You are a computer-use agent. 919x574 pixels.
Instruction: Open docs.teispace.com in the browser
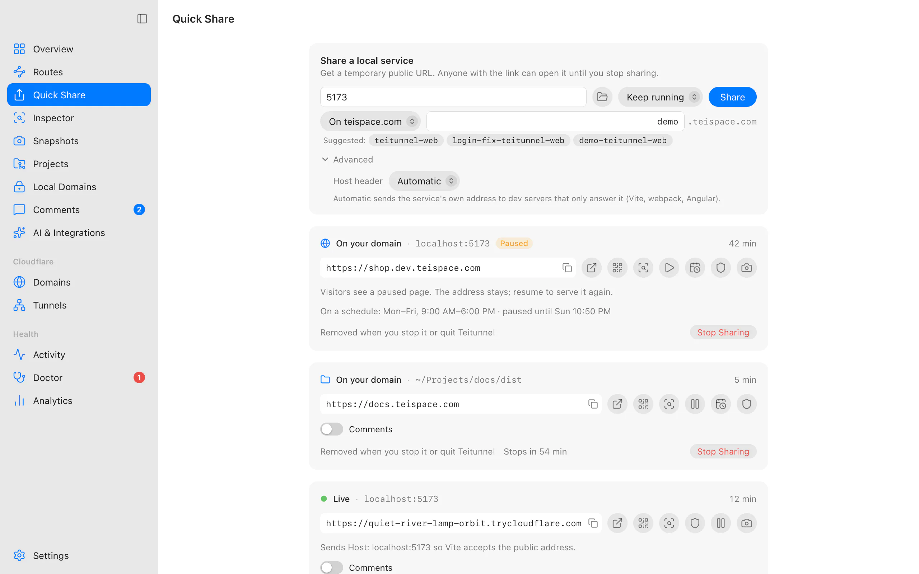click(x=617, y=404)
